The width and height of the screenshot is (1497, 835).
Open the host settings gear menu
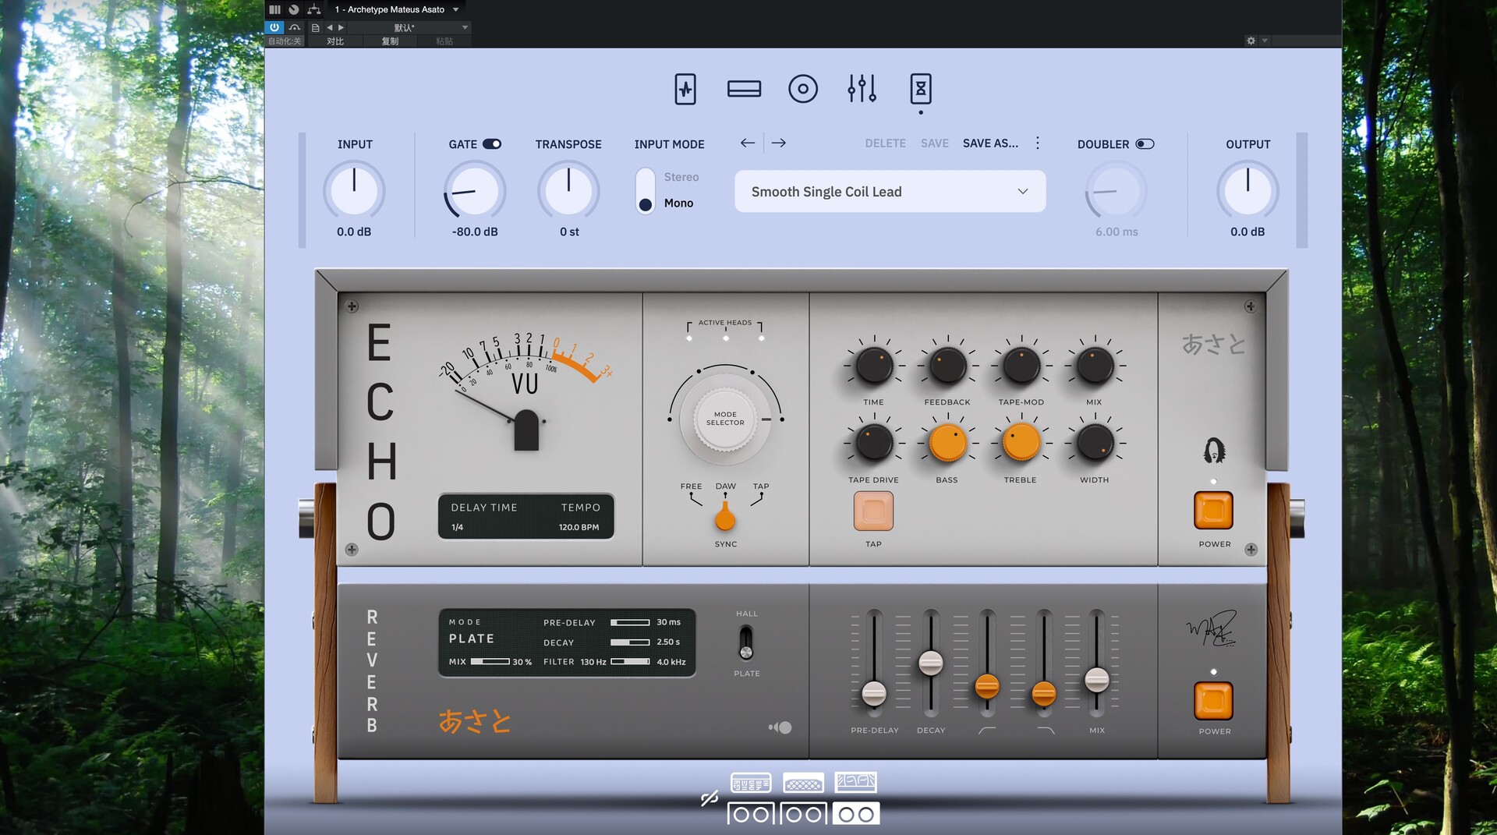(x=1251, y=41)
